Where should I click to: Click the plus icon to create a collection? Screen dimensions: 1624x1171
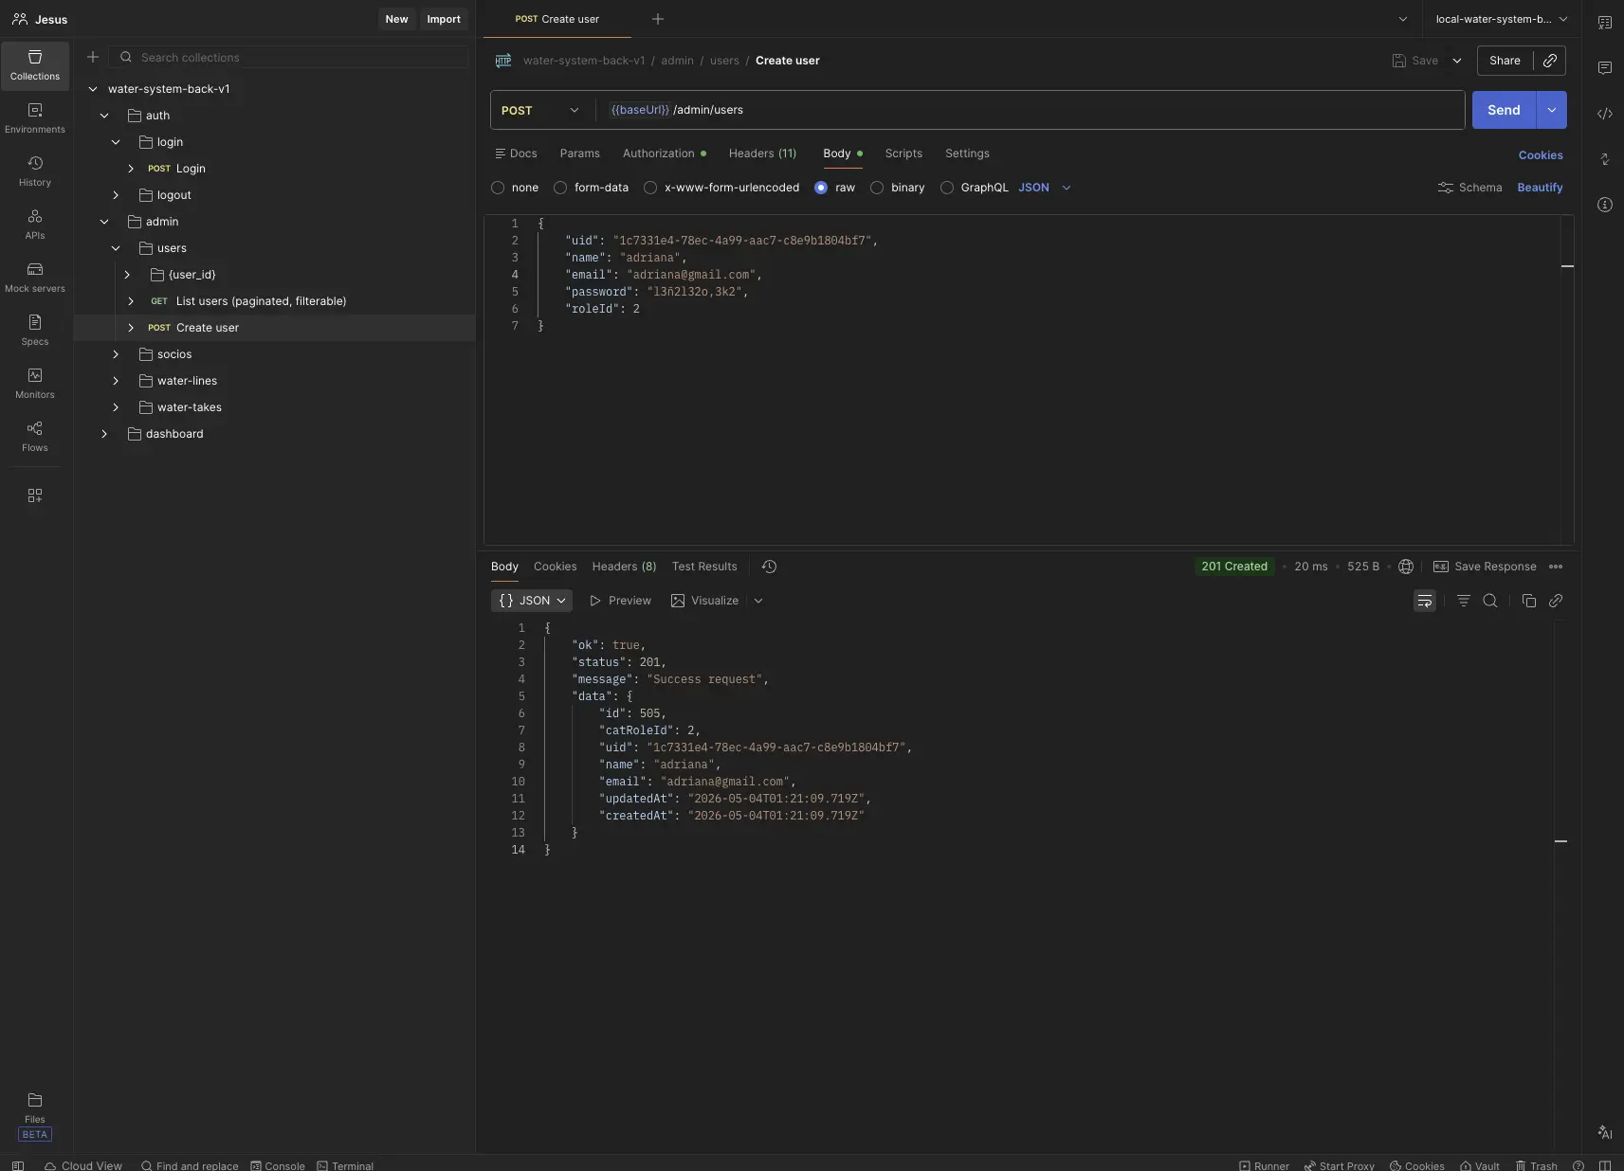point(93,57)
